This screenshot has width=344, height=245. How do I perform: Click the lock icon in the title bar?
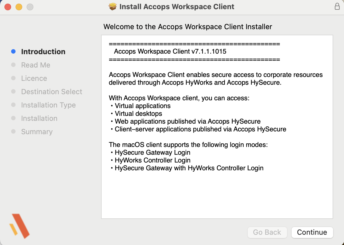pyautogui.click(x=337, y=7)
